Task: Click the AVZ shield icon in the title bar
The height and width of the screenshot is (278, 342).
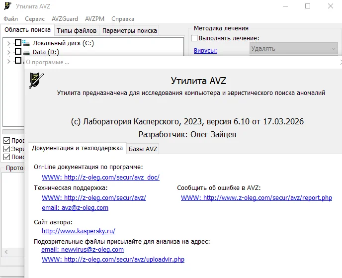Action: (x=7, y=6)
